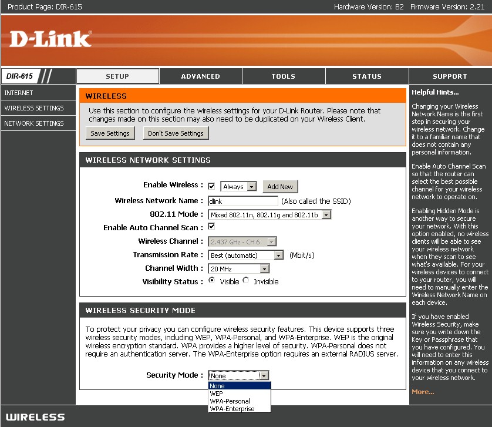Open the 802.11 Mode dropdown
This screenshot has height=427, width=492.
tap(269, 215)
